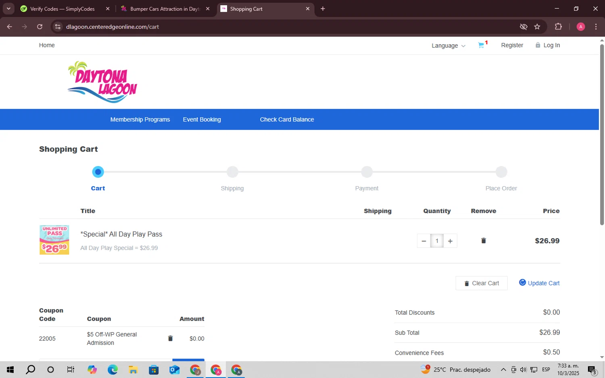Screen dimensions: 605x378
Task: Reload the current page
Action: coord(40,27)
